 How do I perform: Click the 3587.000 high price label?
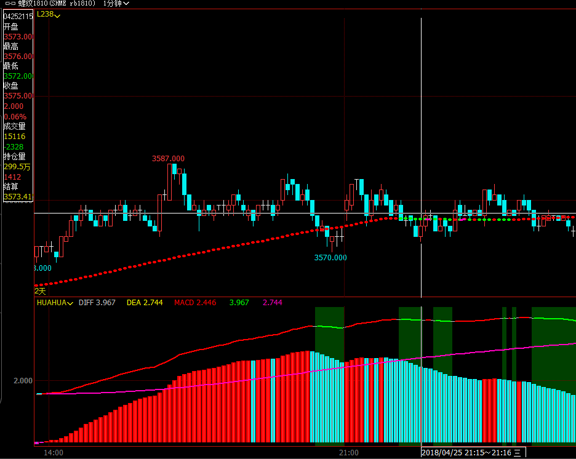point(168,159)
